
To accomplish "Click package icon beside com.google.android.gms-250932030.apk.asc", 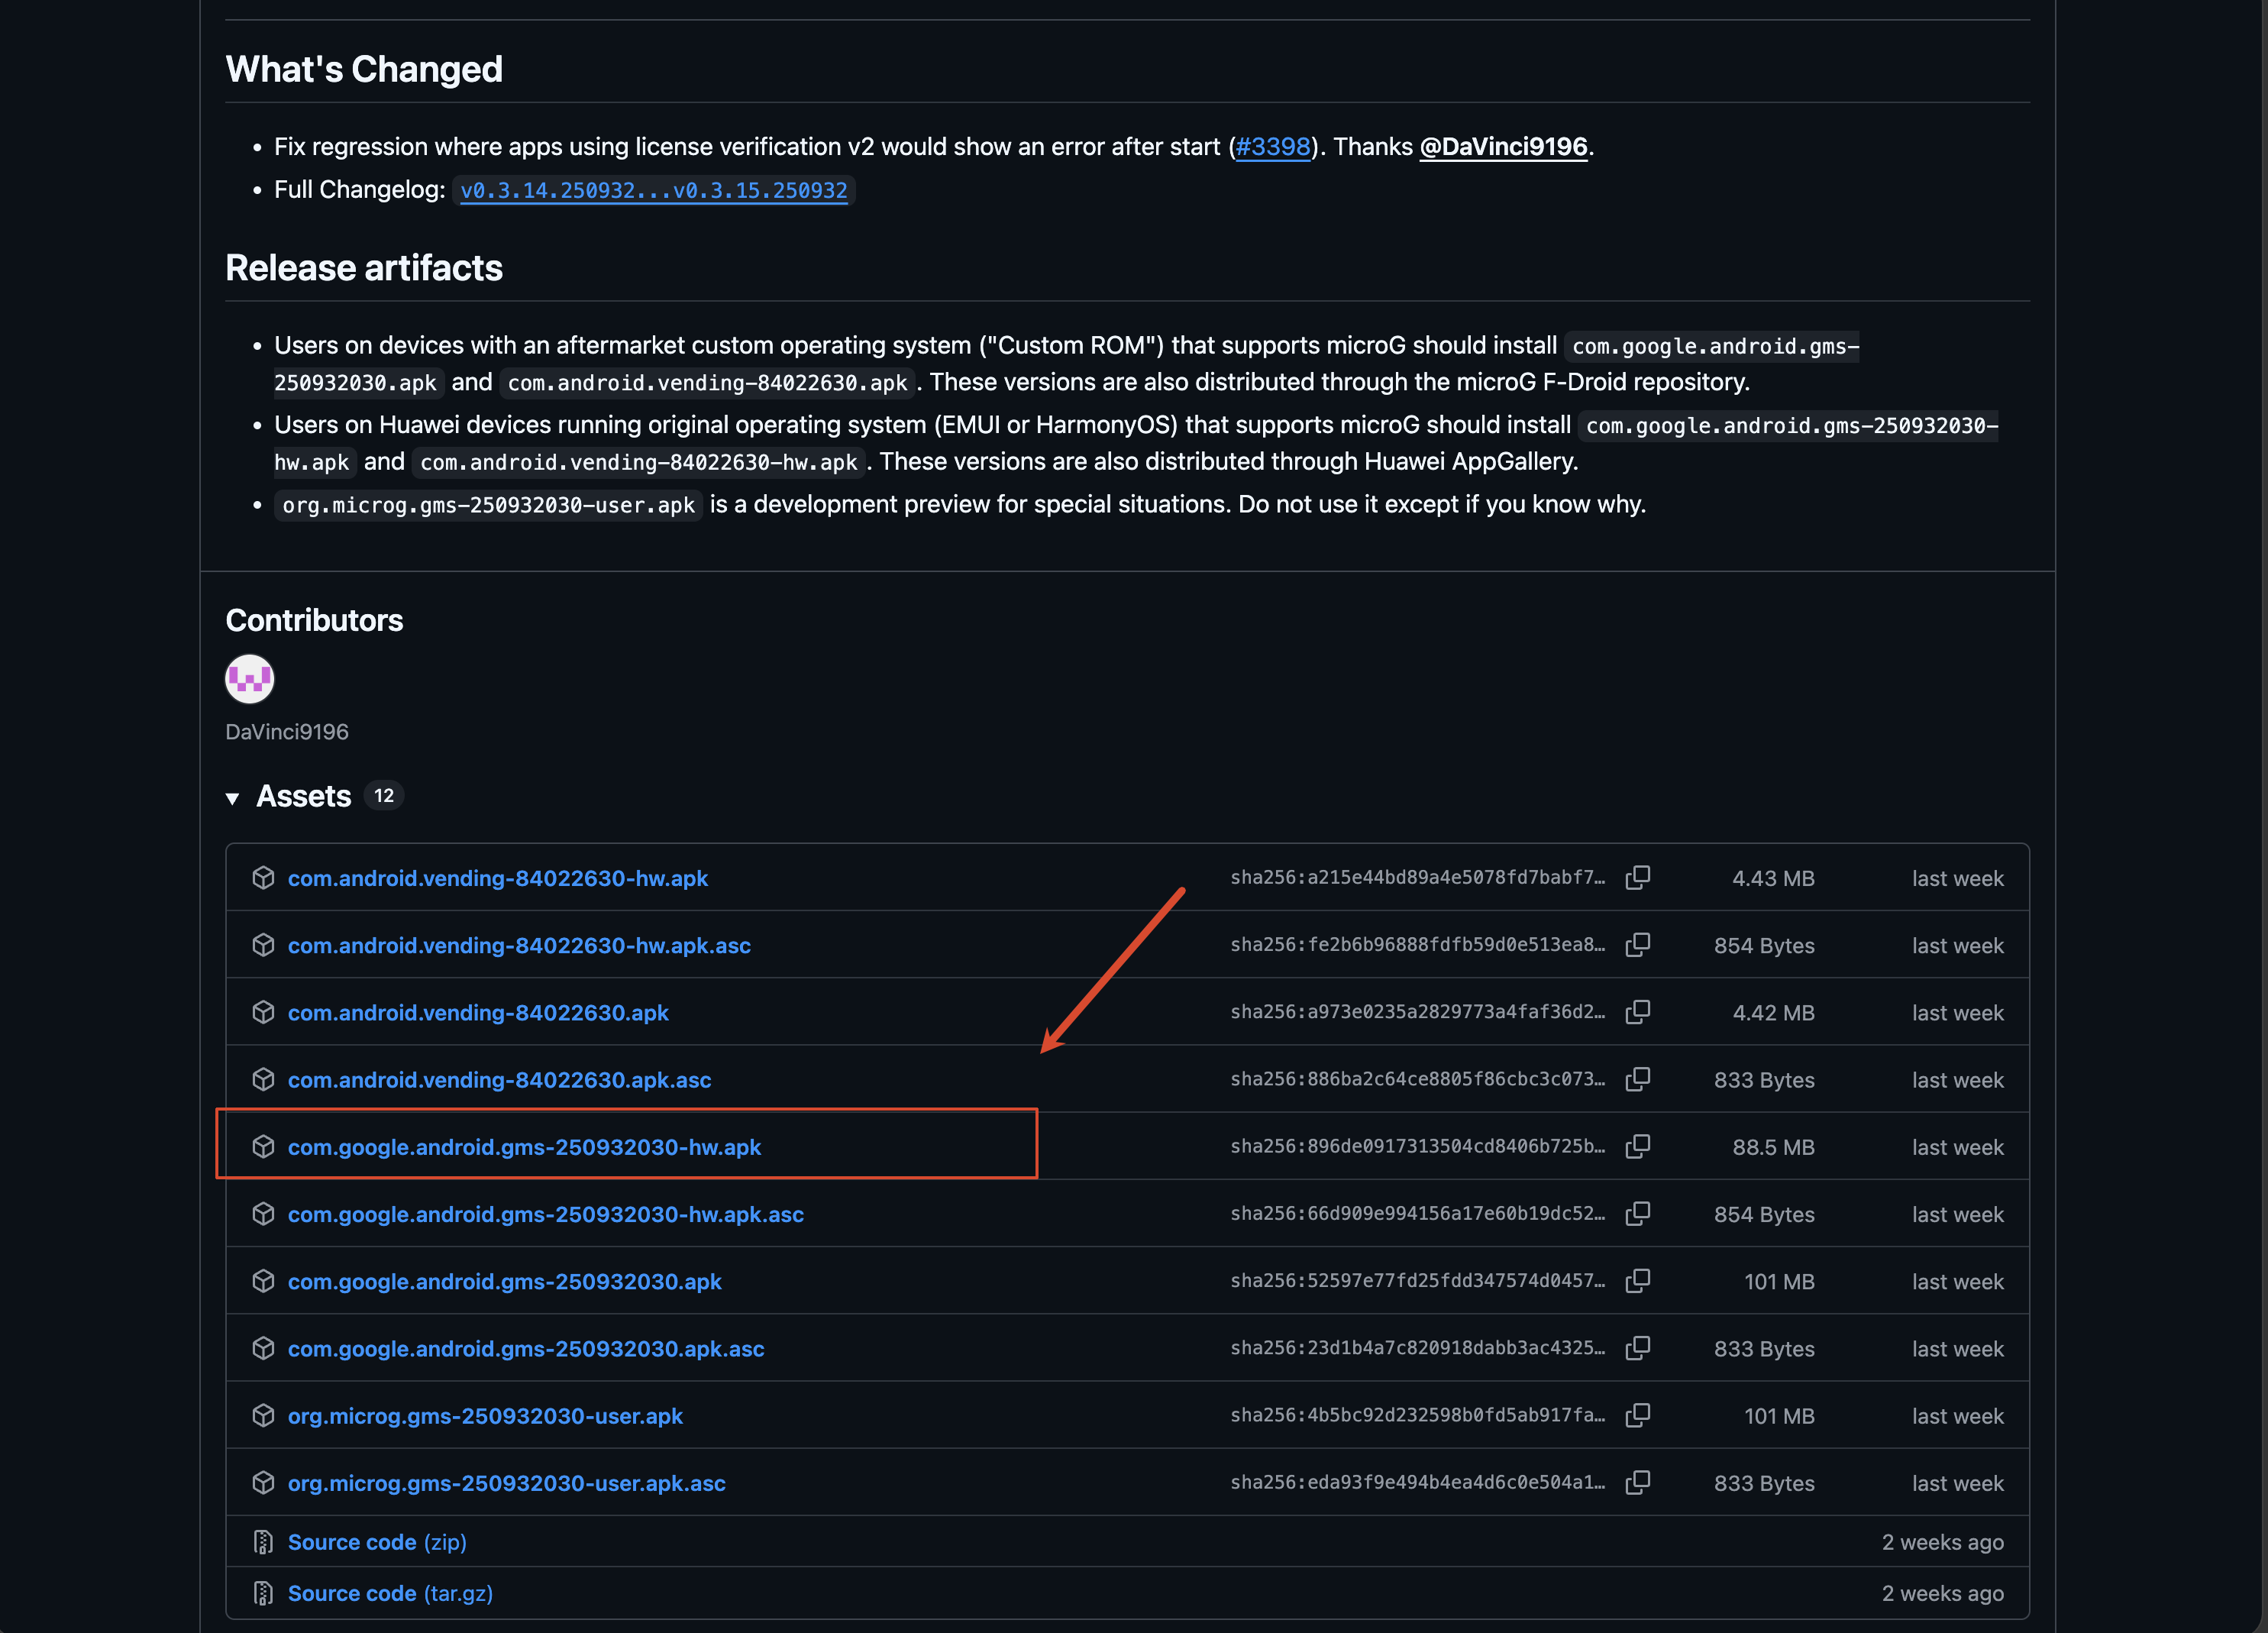I will [263, 1348].
